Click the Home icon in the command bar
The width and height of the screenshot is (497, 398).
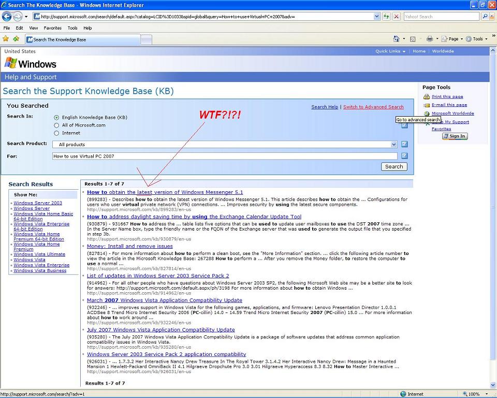[396, 39]
